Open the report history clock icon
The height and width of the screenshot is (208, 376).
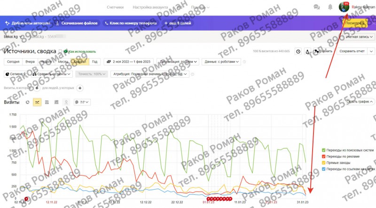298,51
